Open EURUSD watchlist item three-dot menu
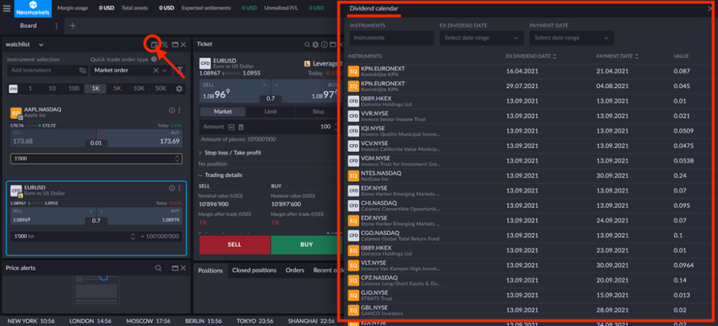Viewport: 718px width, 326px height. 179,188
